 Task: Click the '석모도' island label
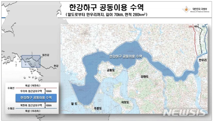click(x=125, y=102)
